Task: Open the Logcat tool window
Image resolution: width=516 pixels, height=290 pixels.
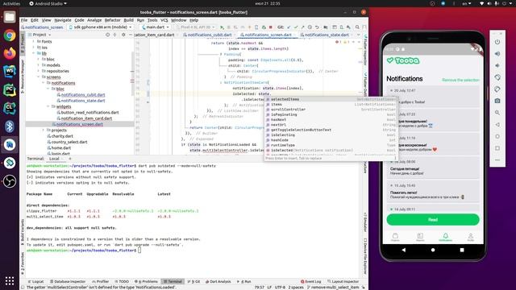Action: pyautogui.click(x=35, y=282)
